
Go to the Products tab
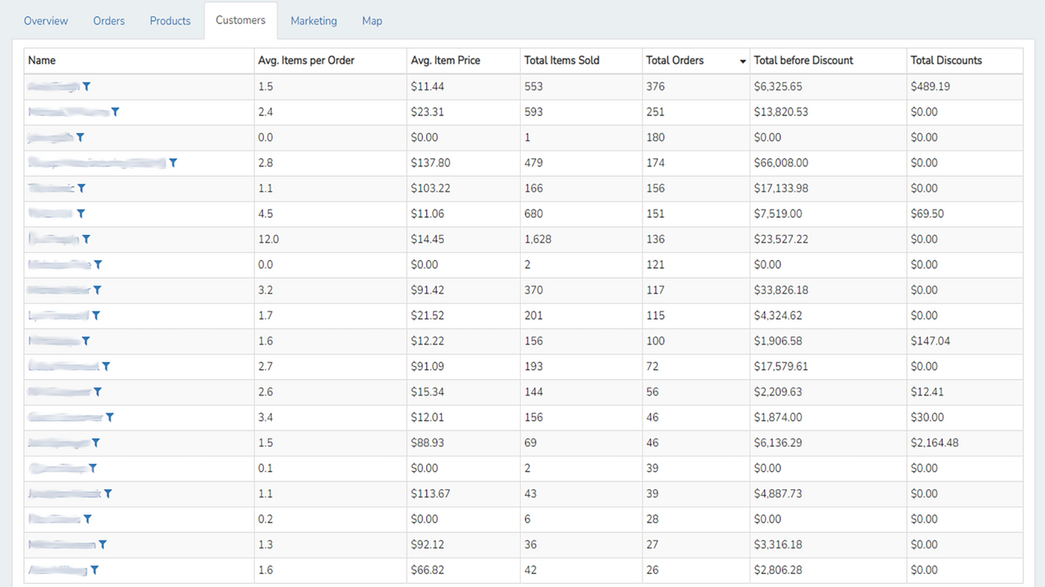170,21
